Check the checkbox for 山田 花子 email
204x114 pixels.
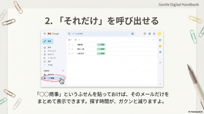pyautogui.click(x=69, y=53)
